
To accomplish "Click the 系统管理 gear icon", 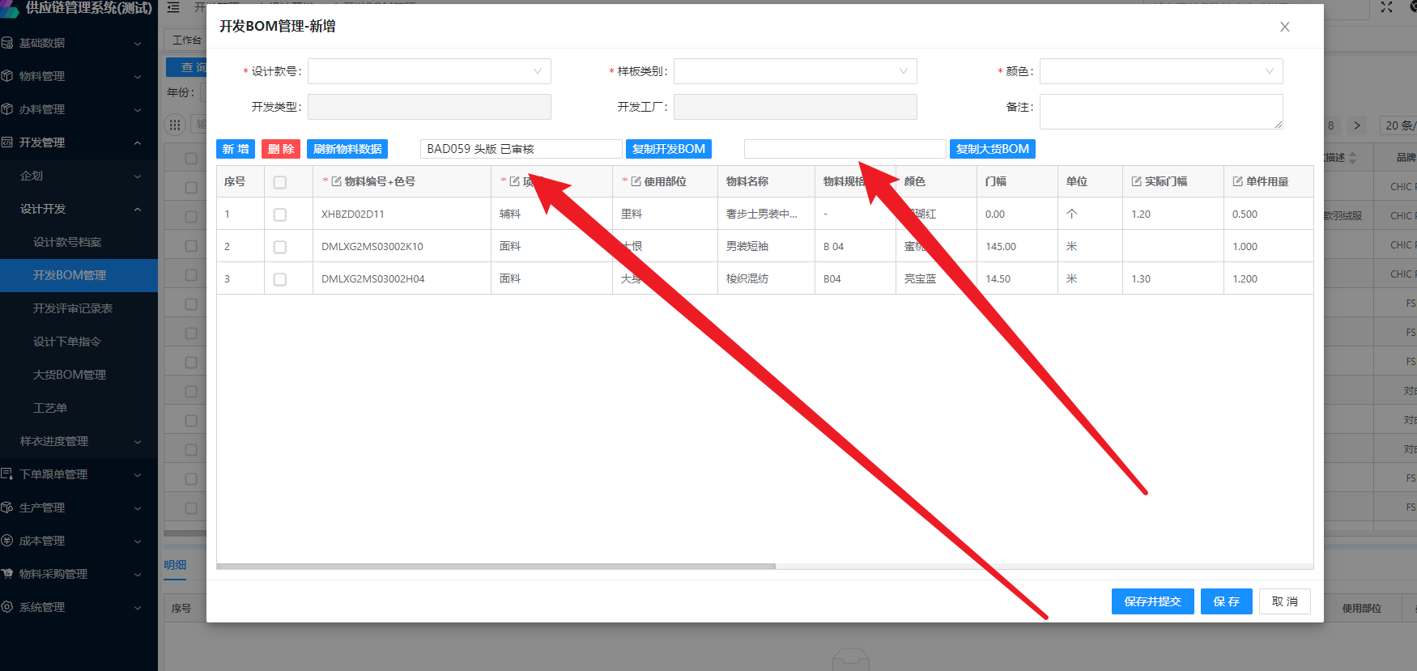I will pos(7,607).
